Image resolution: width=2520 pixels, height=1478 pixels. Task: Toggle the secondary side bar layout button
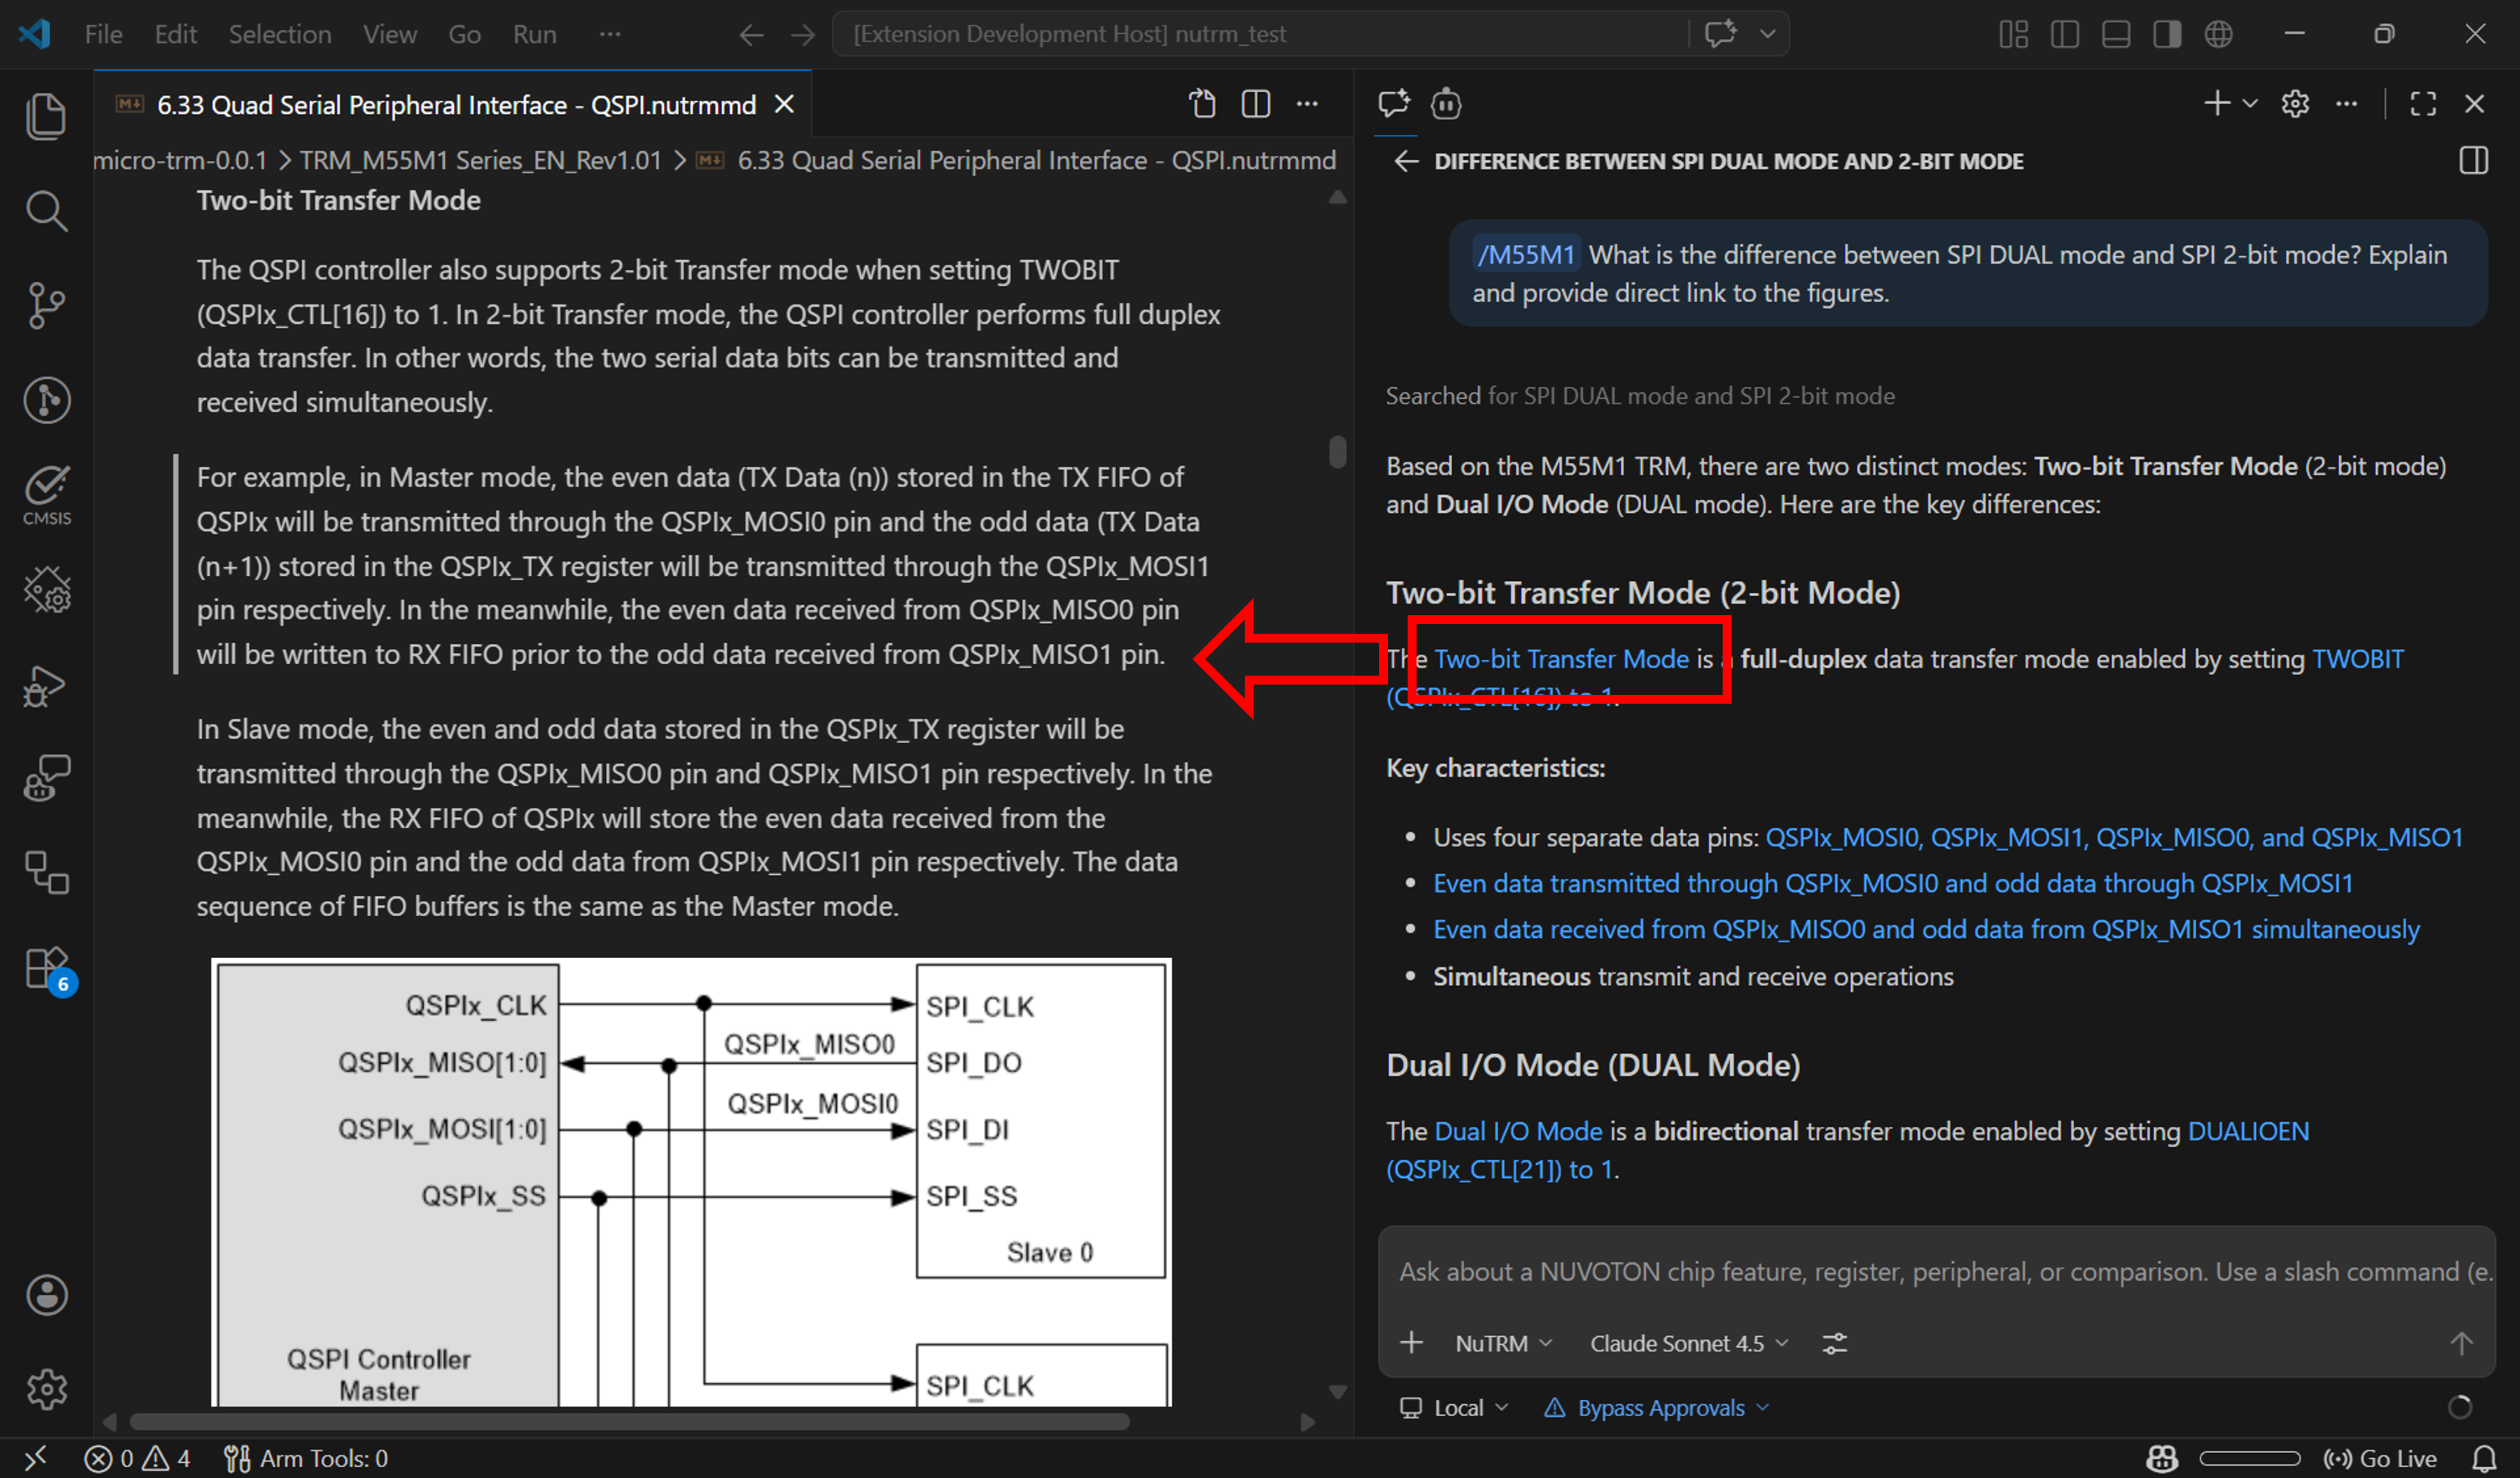2167,34
